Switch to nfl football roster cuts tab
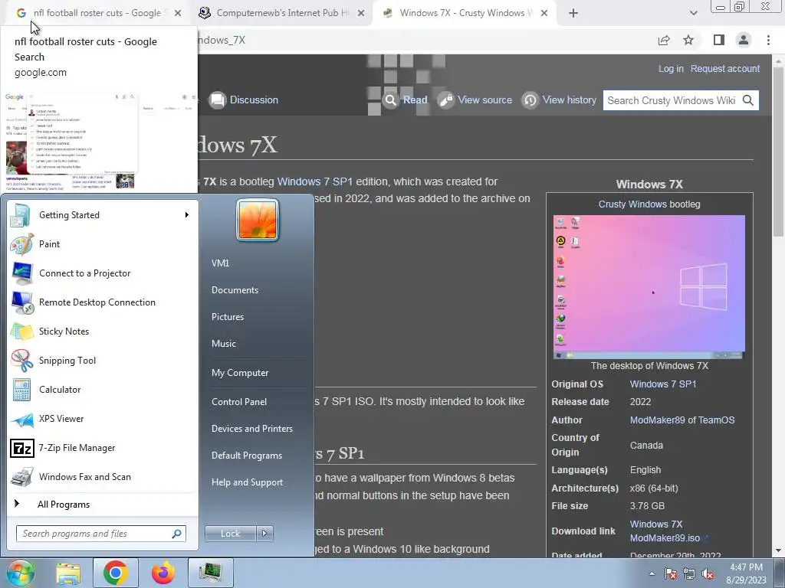Image resolution: width=785 pixels, height=588 pixels. (97, 13)
